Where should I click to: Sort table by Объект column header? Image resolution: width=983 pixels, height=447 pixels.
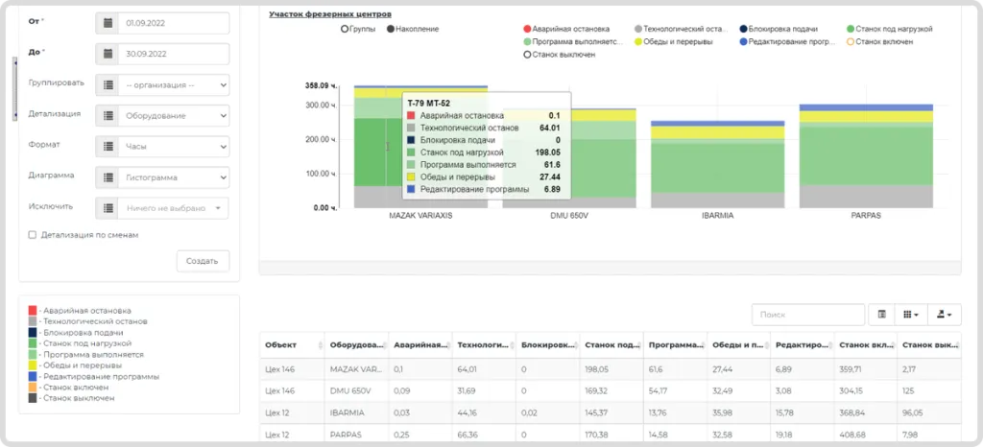tap(292, 345)
